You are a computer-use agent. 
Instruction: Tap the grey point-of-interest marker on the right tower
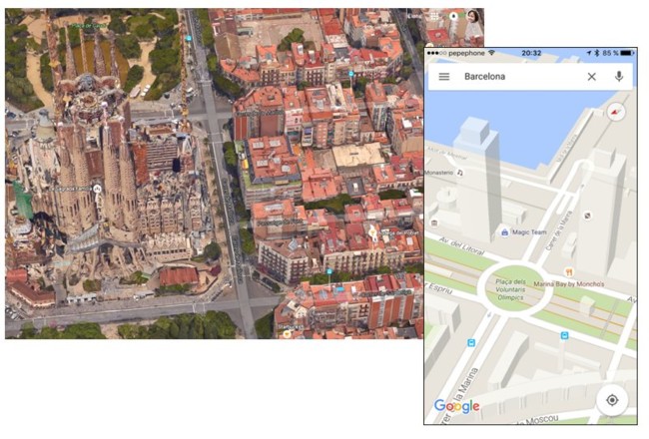(x=587, y=216)
